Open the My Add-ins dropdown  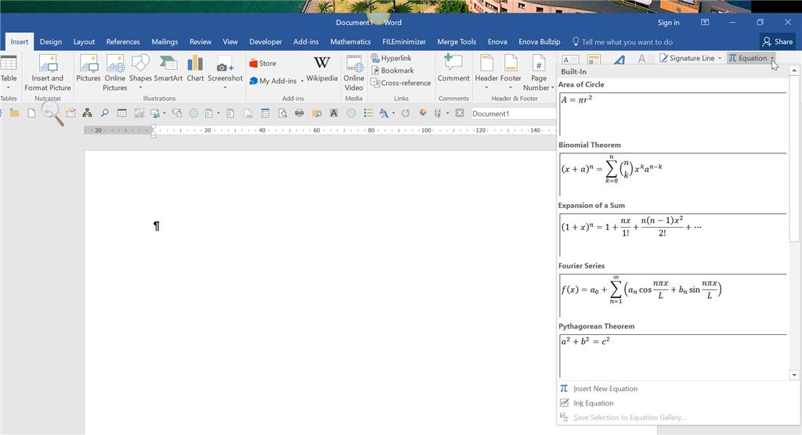point(302,81)
